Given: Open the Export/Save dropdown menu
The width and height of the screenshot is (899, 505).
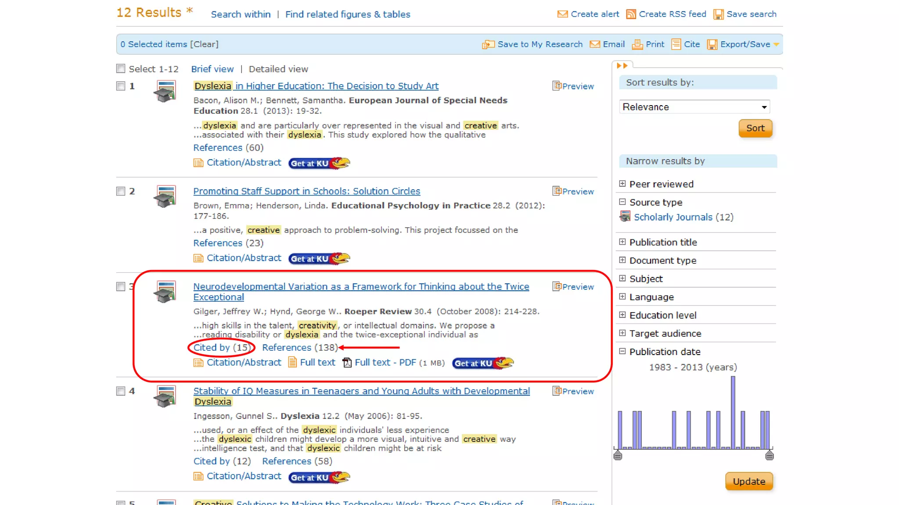Looking at the screenshot, I should [776, 44].
